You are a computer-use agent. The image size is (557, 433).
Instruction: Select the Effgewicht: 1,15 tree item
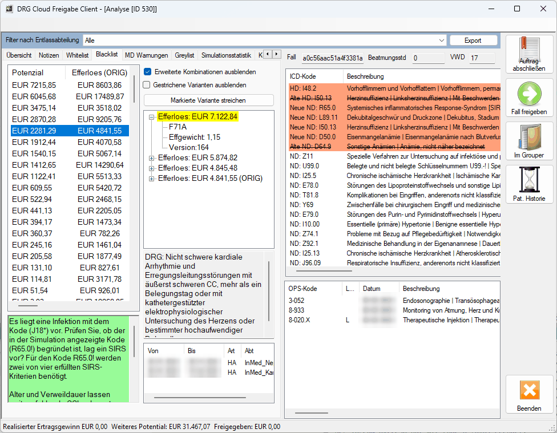(x=194, y=137)
